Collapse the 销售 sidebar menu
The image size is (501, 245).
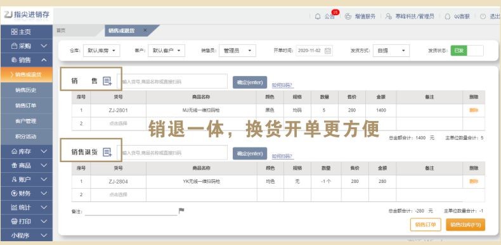pos(27,60)
